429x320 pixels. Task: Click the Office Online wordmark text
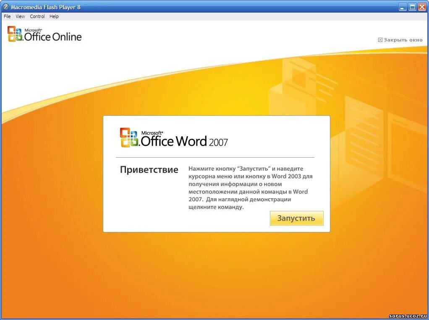pos(52,37)
